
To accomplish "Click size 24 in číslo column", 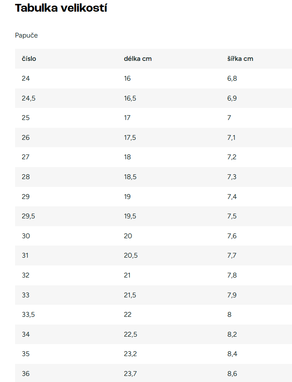I will coord(25,79).
